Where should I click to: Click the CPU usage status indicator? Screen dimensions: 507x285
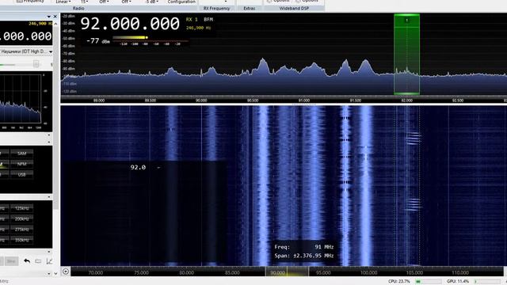[x=414, y=282]
